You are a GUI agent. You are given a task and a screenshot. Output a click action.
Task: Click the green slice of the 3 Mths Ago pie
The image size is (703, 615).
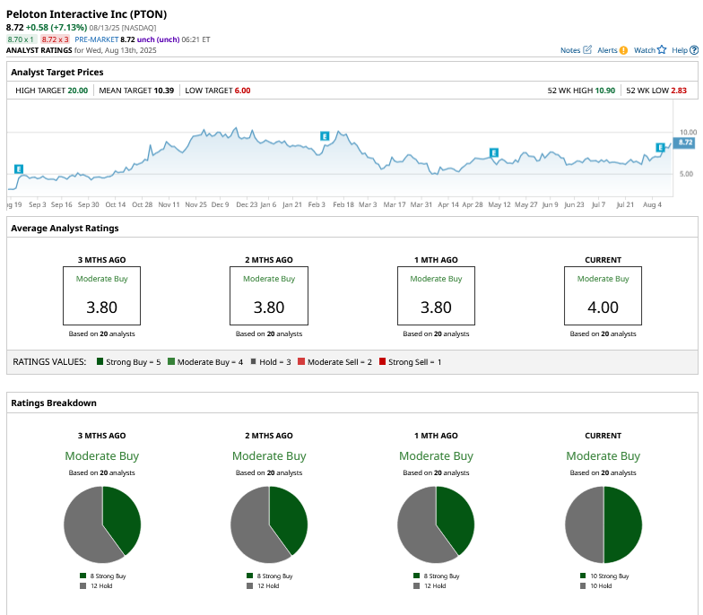click(122, 518)
